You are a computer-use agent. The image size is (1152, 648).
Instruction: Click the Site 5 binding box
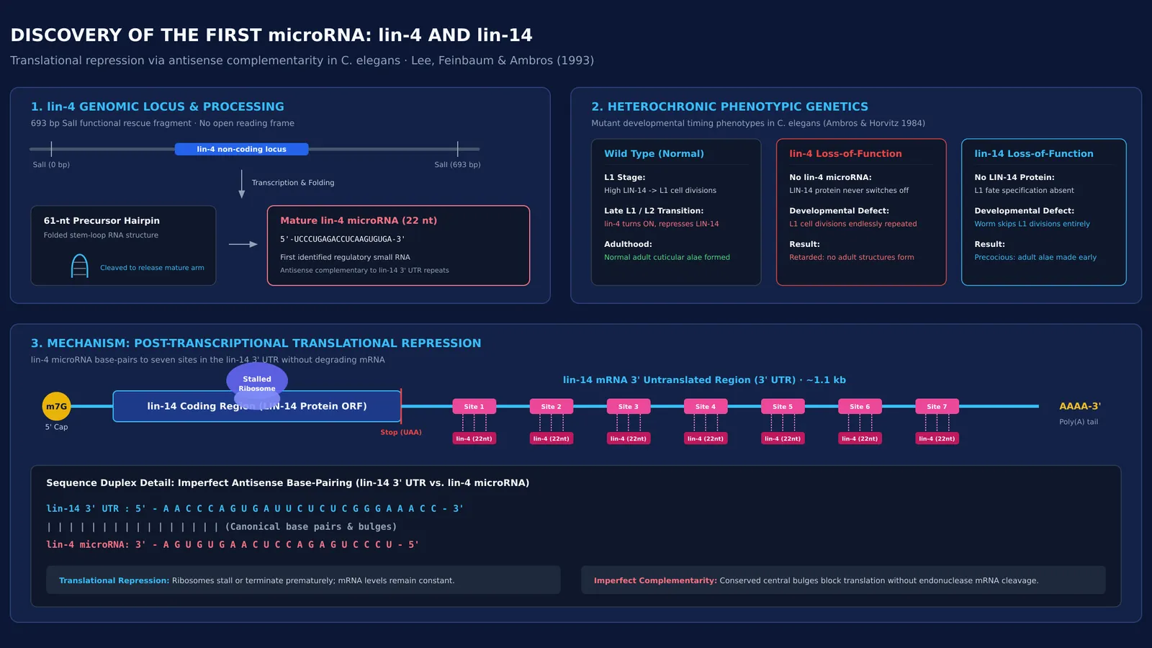783,406
